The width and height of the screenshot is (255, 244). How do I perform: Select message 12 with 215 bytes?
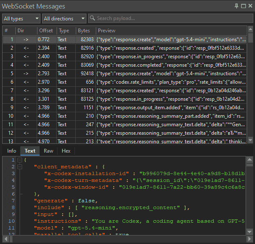[125, 133]
